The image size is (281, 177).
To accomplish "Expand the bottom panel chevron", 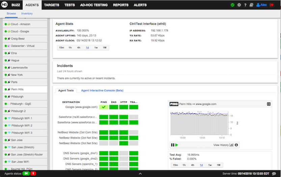I will 140,173.
